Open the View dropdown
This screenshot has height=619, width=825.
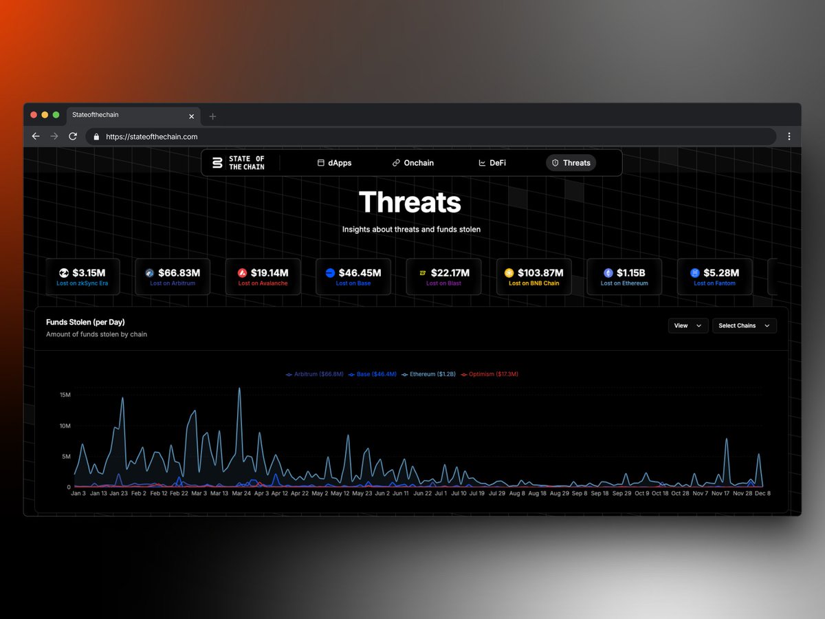688,325
